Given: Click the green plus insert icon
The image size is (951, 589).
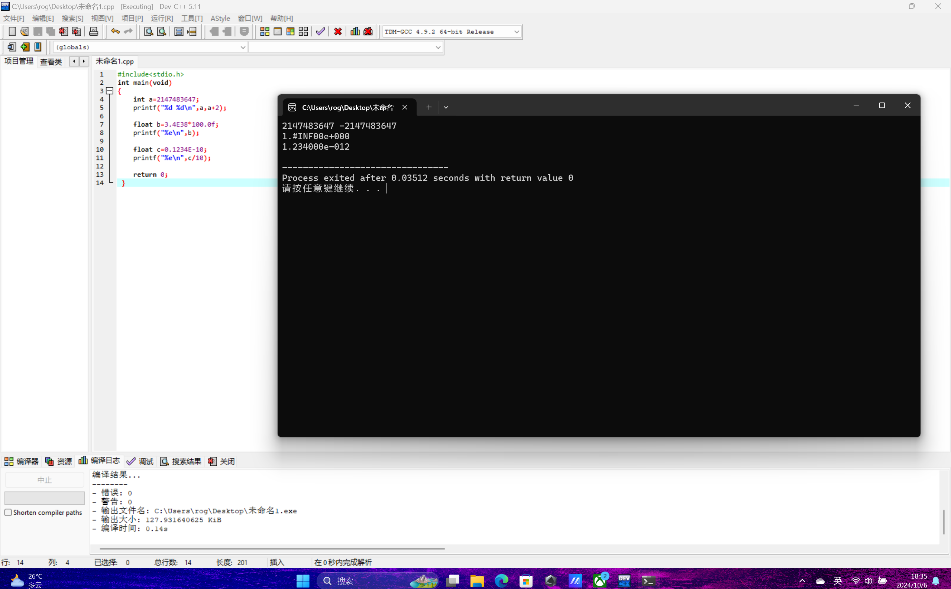Looking at the screenshot, I should [25, 47].
